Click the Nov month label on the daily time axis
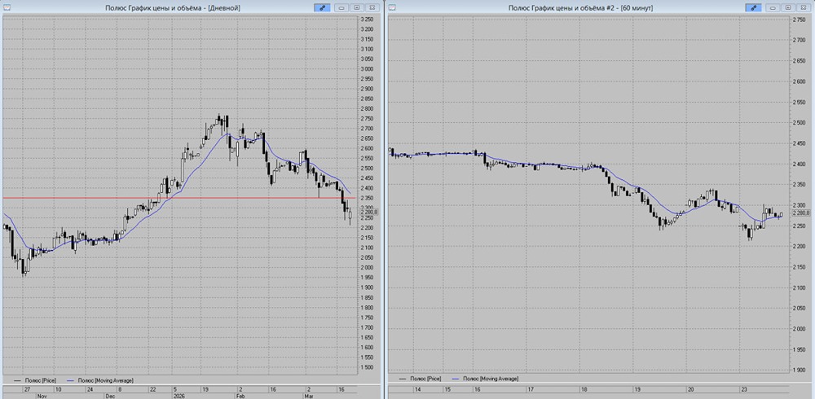This screenshot has height=399, width=815. click(42, 396)
